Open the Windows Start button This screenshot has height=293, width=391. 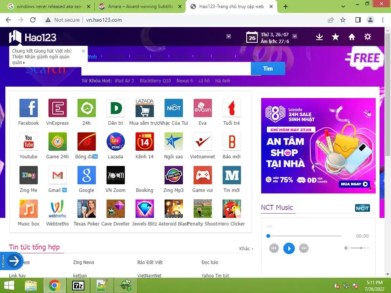point(9,285)
